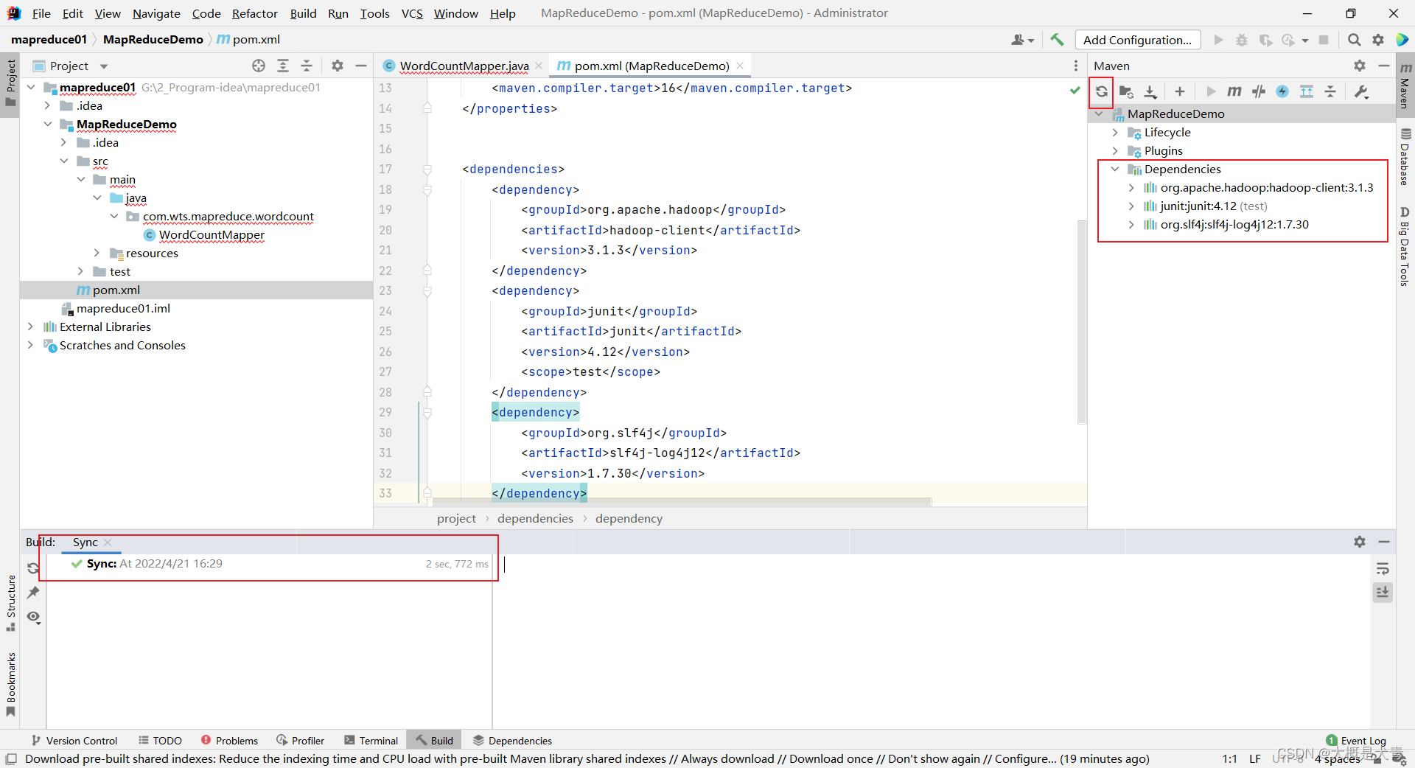
Task: Expand Lifecycle in Maven panel
Action: point(1115,132)
